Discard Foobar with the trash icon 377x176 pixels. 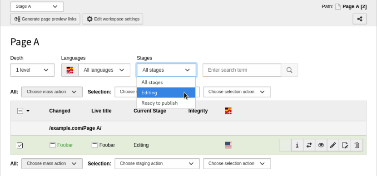point(357,145)
